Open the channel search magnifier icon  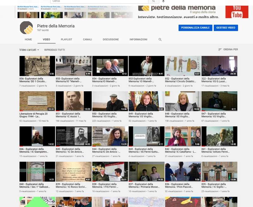160,40
